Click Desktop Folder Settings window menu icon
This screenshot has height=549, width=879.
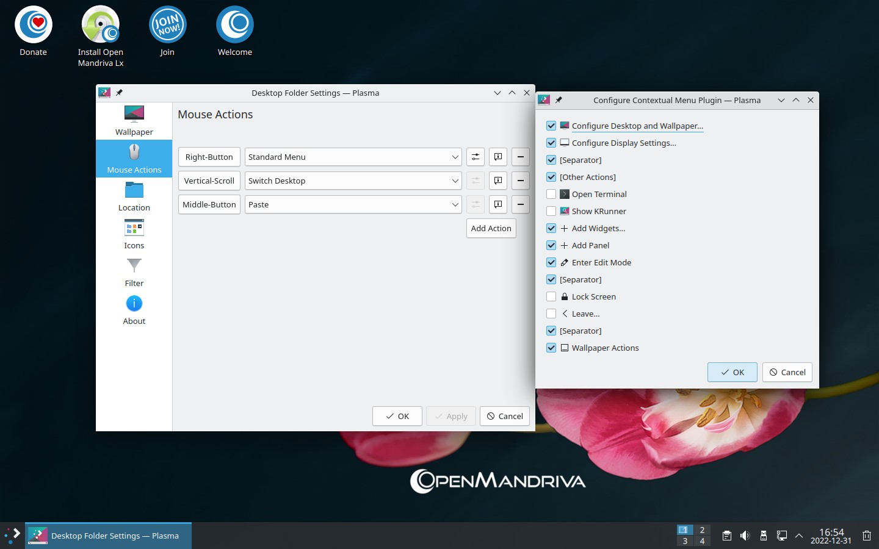click(104, 93)
